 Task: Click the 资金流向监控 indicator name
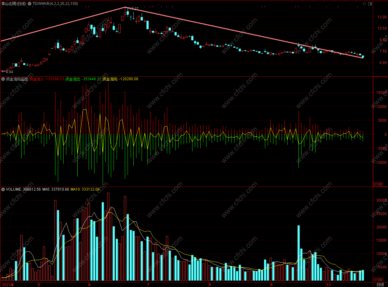point(17,79)
